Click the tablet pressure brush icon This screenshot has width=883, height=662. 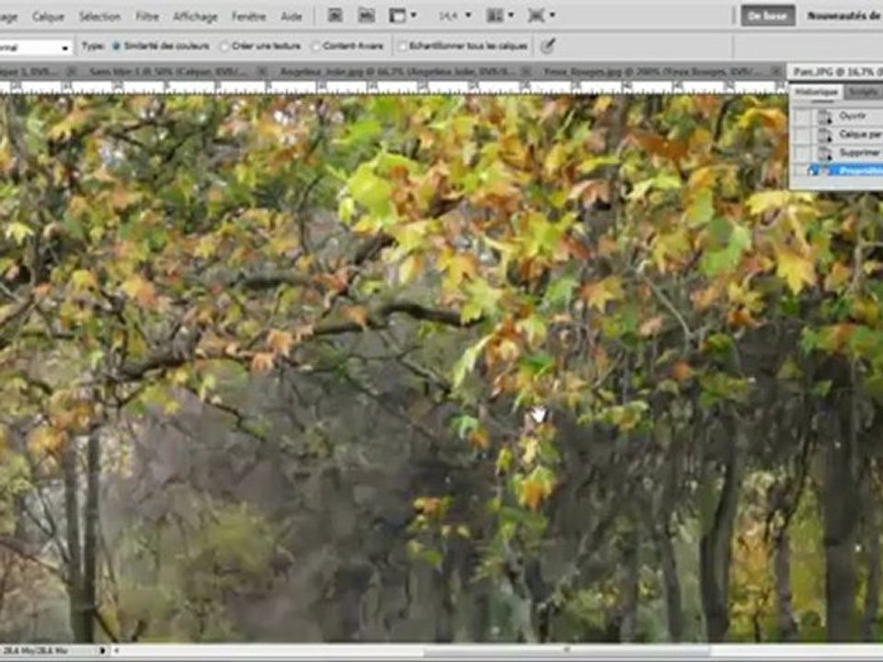click(547, 46)
